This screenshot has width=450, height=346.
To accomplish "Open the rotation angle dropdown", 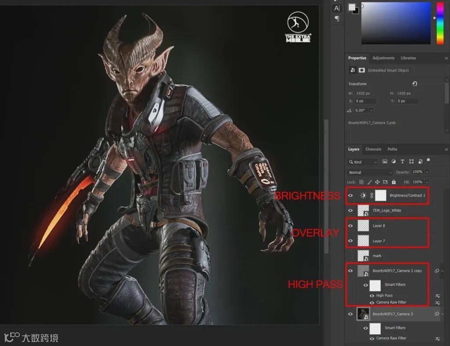I will point(371,110).
